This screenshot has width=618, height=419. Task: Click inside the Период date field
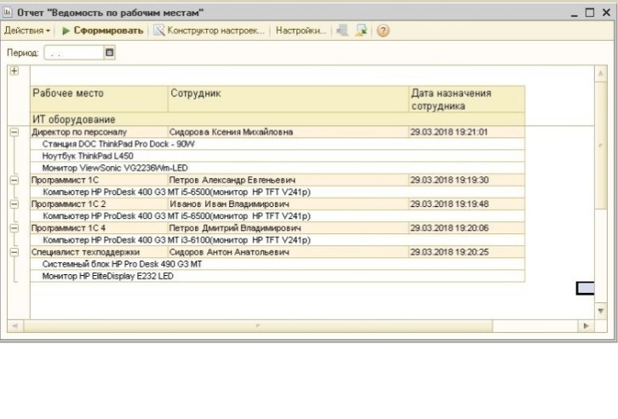[72, 53]
